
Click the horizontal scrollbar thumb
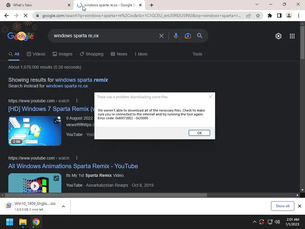106,195
